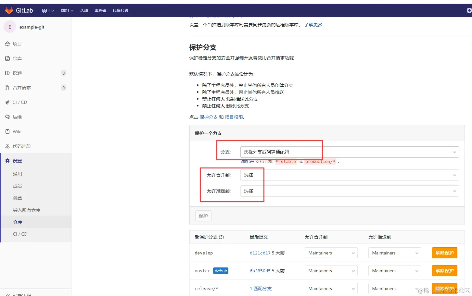This screenshot has width=472, height=296.
Task: Select CI / CD under the 设置 submenu
Action: 20,234
